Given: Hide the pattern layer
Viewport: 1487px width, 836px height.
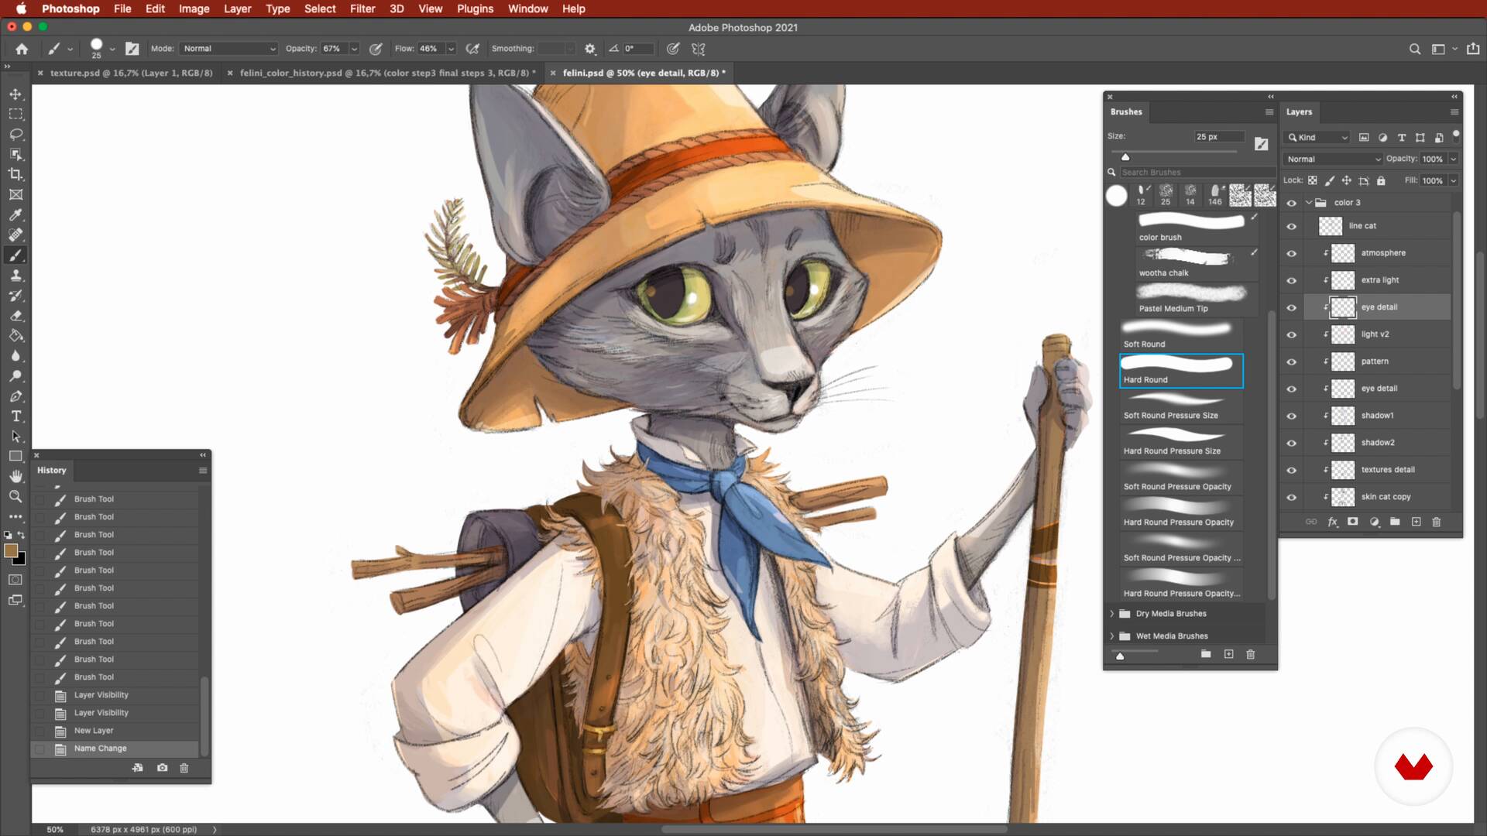Looking at the screenshot, I should [1291, 361].
